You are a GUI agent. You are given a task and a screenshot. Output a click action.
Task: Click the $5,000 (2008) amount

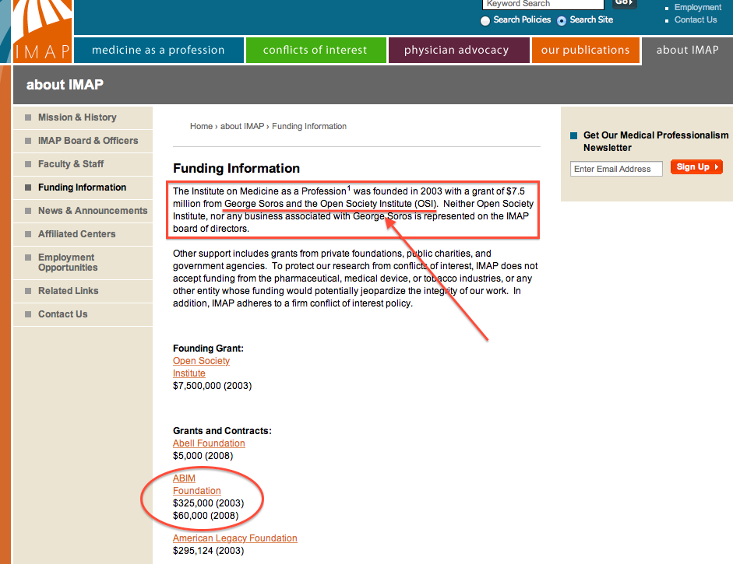203,456
